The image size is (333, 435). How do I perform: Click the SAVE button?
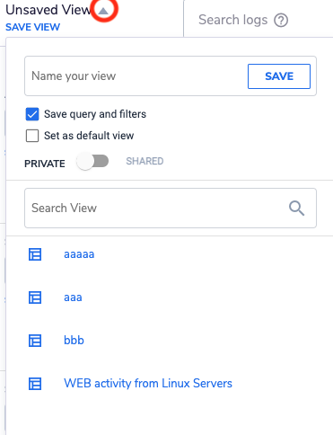coord(279,76)
